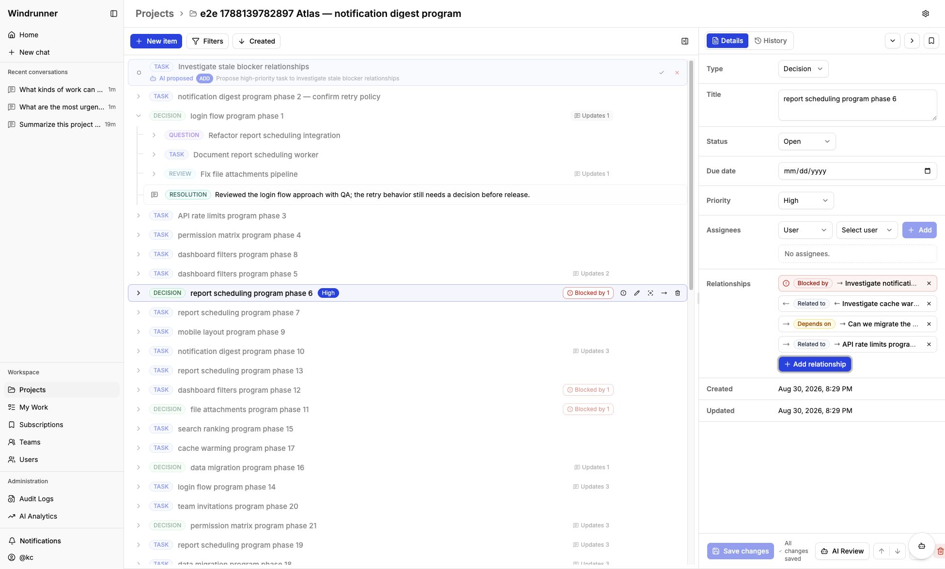
Task: Open floating AI assistant robot button
Action: click(922, 546)
